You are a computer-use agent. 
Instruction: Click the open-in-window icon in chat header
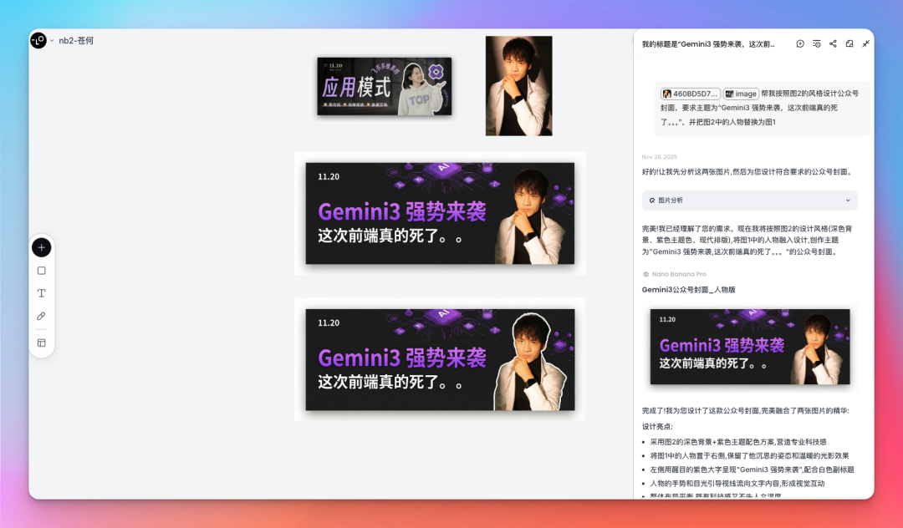[x=849, y=43]
